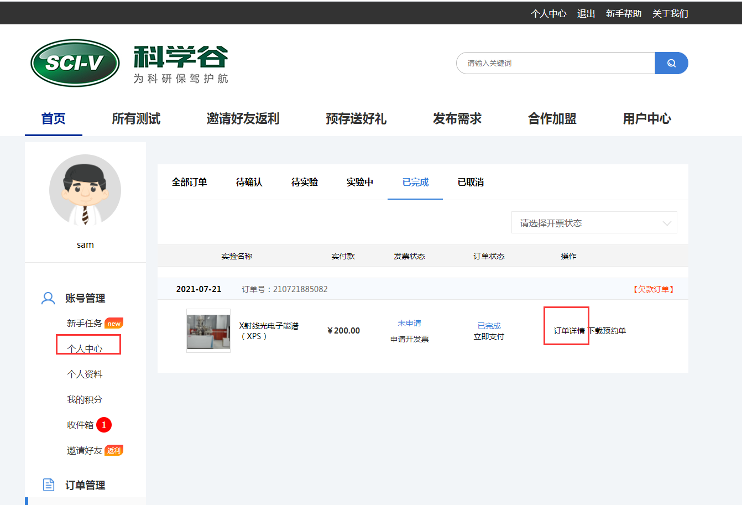742x505 pixels.
Task: Click 退出 to log out
Action: point(586,14)
